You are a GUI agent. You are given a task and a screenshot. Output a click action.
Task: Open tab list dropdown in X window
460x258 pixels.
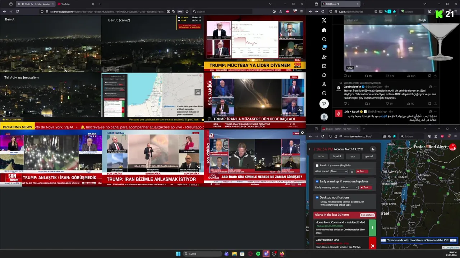(425, 4)
